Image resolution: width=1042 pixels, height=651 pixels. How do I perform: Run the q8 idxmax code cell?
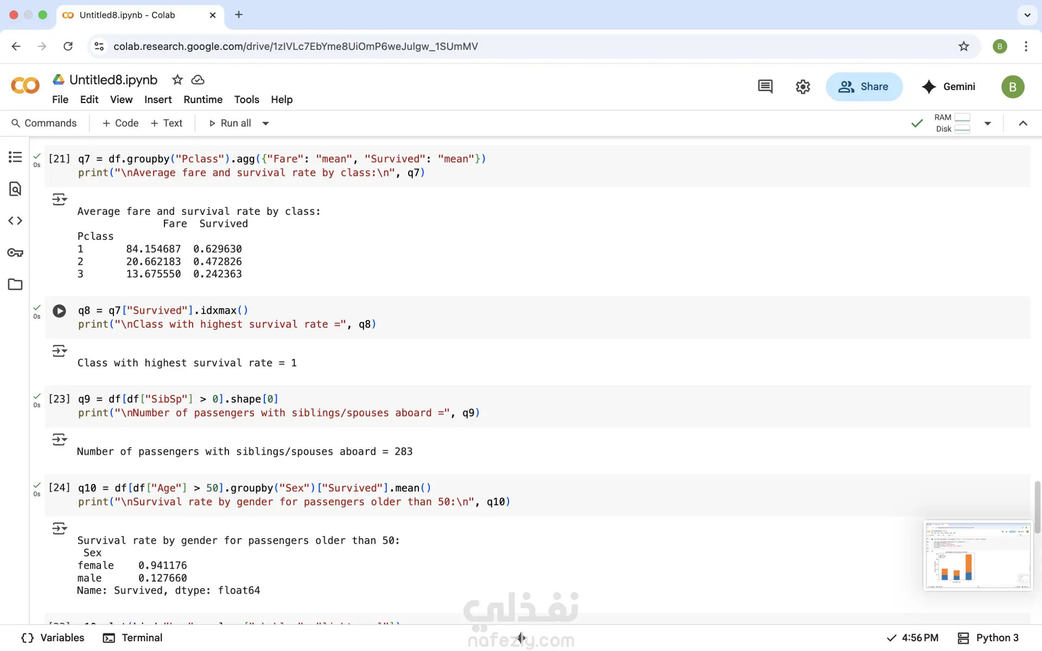pyautogui.click(x=59, y=311)
